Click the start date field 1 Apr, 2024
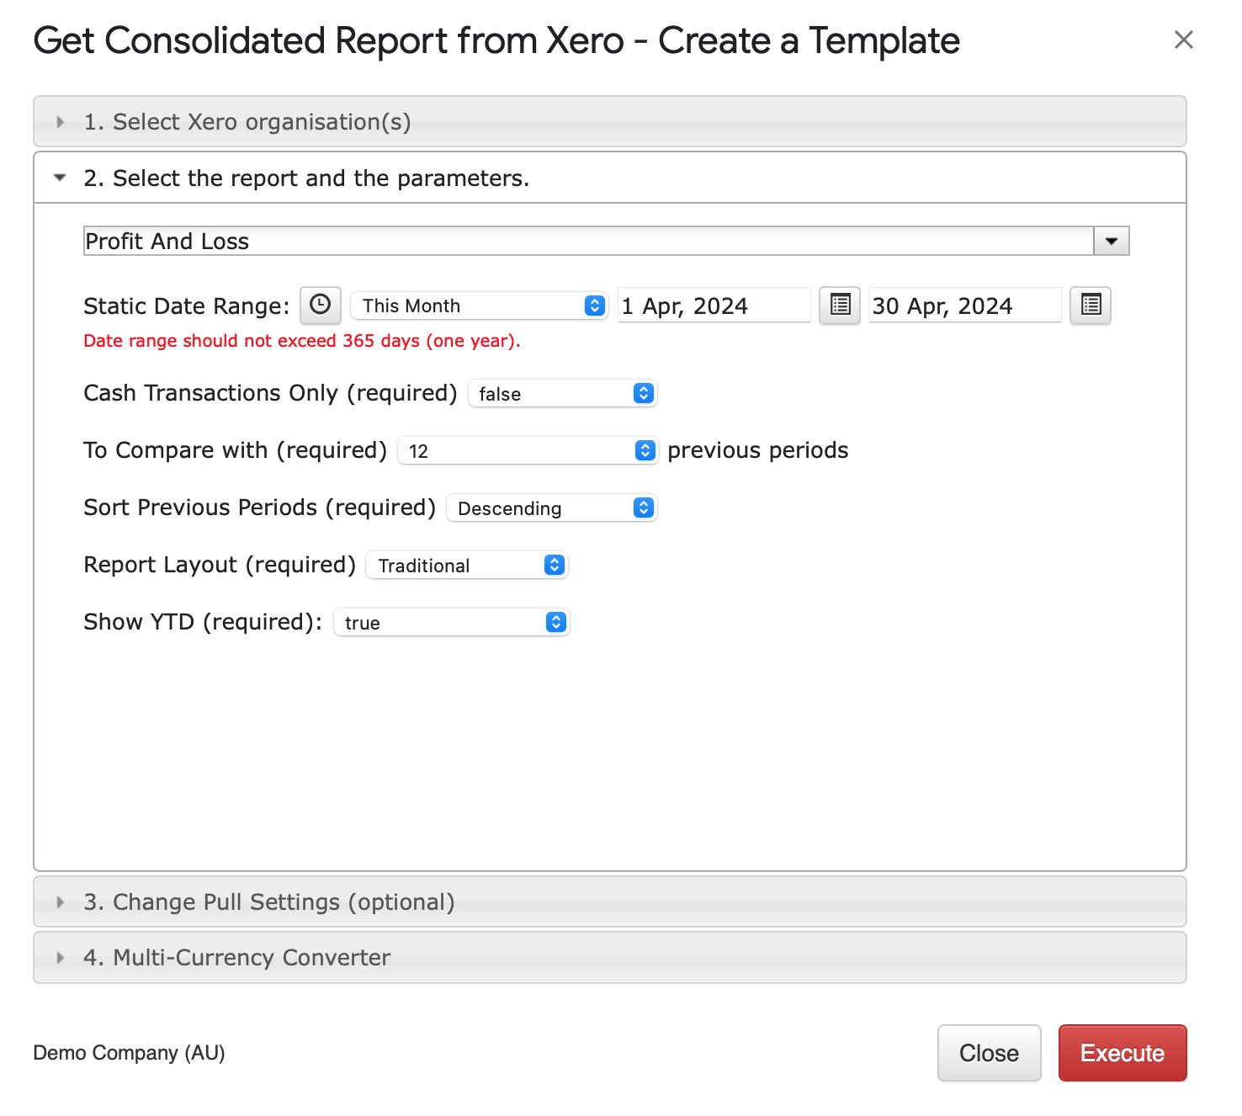 714,306
